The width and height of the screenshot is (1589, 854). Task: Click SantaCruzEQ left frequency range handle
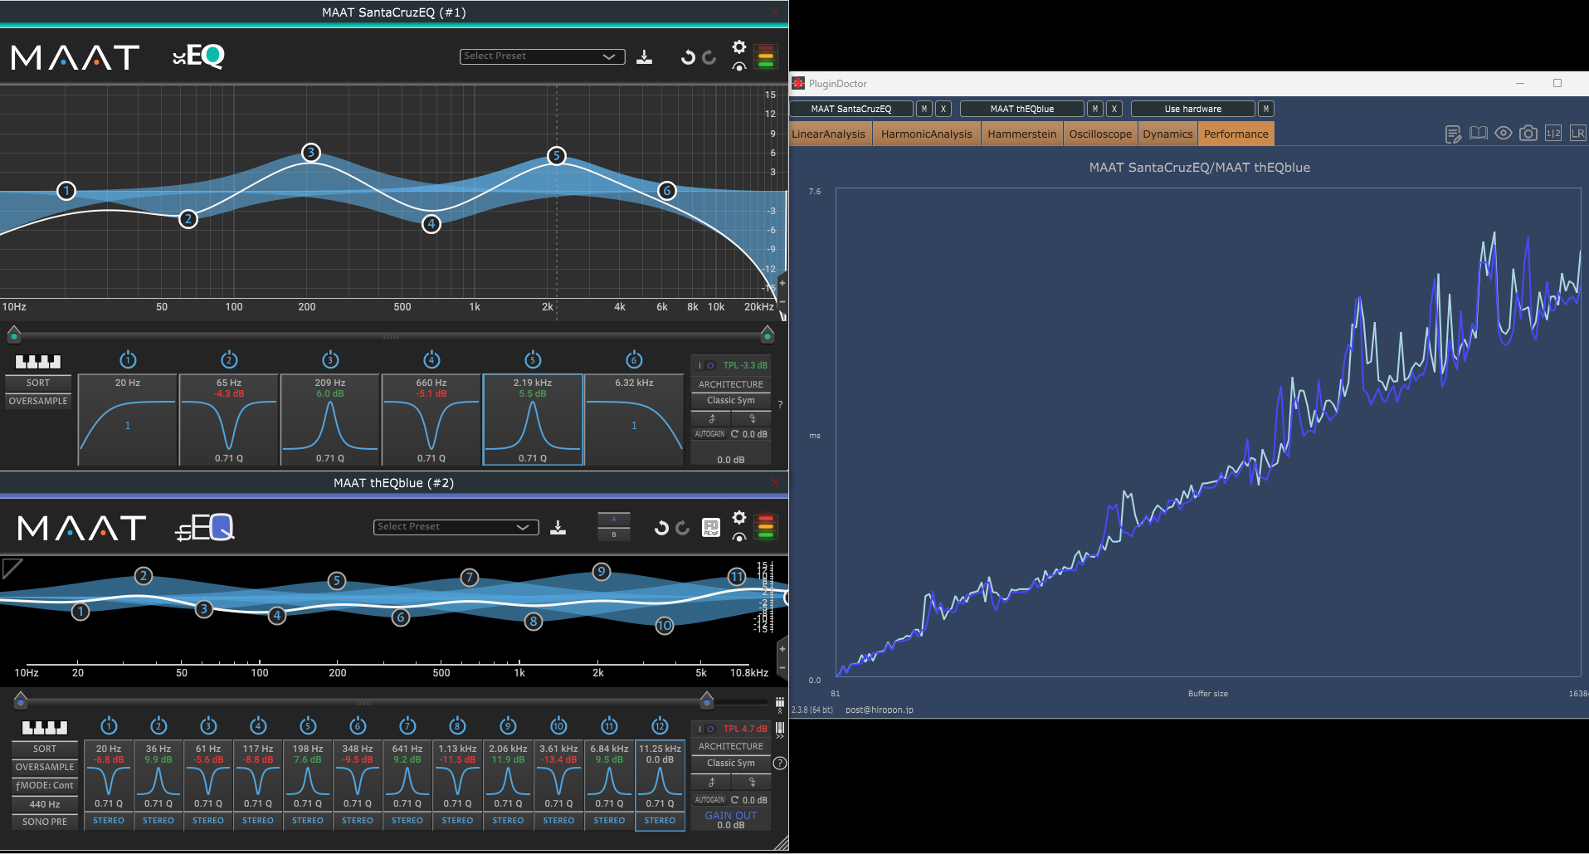(x=14, y=334)
